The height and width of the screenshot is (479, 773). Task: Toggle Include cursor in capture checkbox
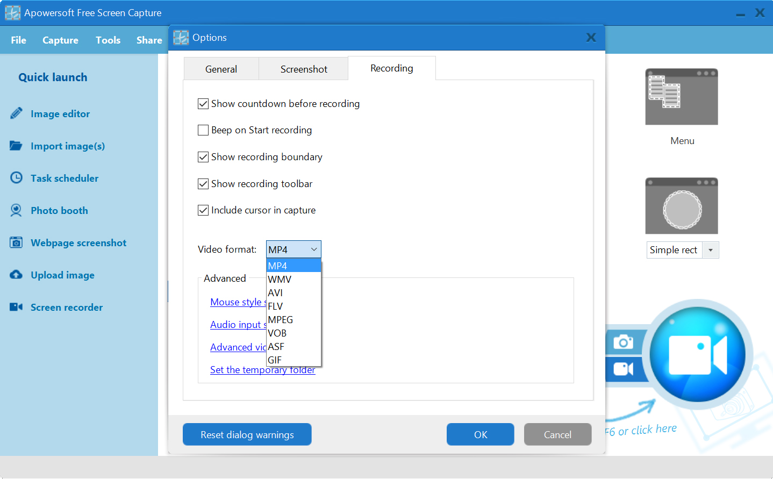tap(203, 210)
